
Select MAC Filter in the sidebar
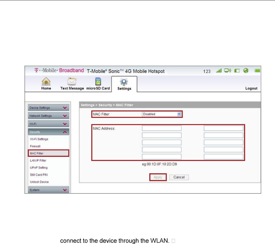pyautogui.click(x=48, y=153)
